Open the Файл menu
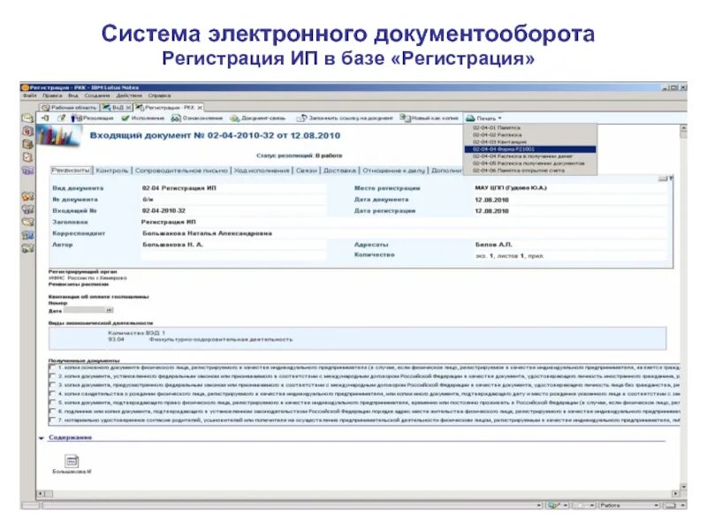707x530 pixels. coord(30,95)
